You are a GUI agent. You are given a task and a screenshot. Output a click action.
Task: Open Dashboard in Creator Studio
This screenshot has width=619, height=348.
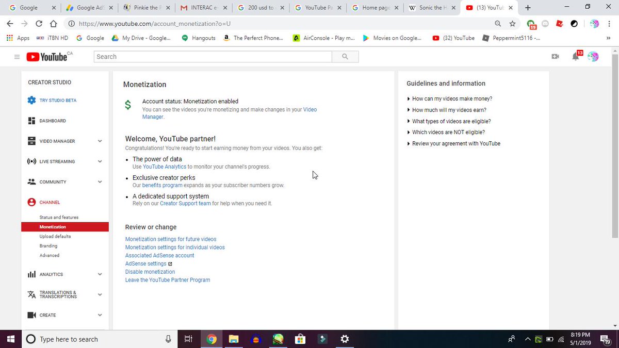click(46, 121)
